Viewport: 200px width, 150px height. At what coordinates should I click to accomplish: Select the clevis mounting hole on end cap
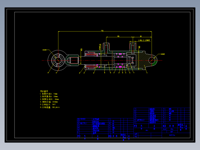tap(153, 60)
